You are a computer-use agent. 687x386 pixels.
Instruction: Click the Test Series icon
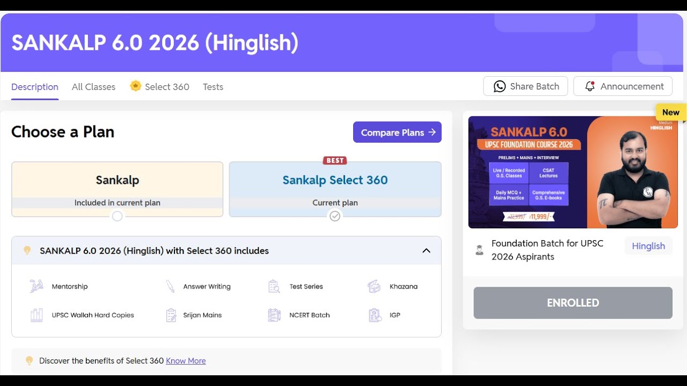pyautogui.click(x=274, y=286)
